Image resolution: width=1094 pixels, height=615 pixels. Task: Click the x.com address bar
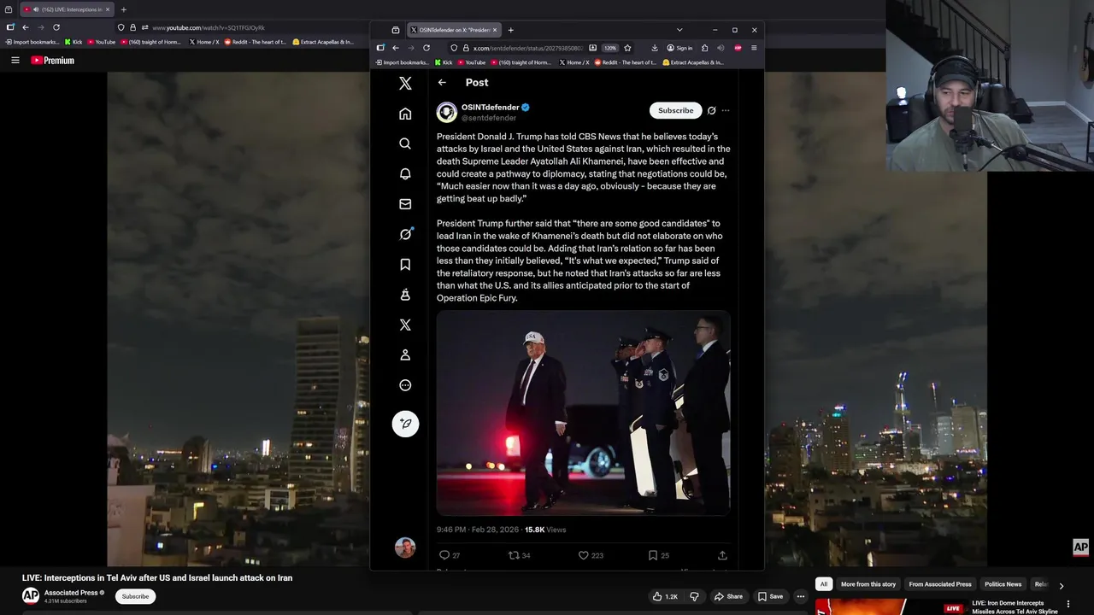click(x=527, y=48)
